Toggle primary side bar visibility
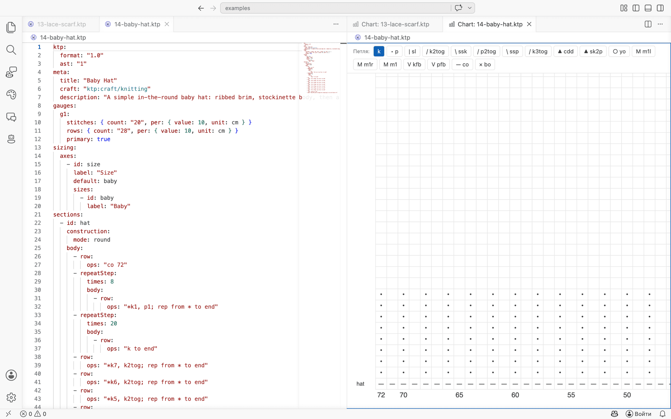 click(636, 8)
